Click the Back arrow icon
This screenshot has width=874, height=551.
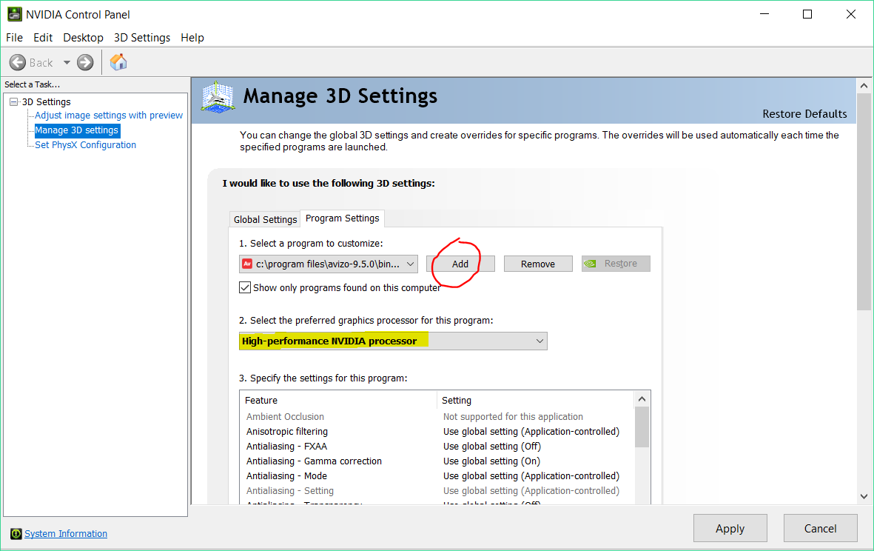point(18,62)
